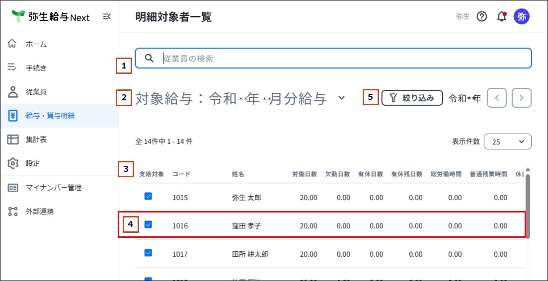Image resolution: width=548 pixels, height=281 pixels.
Task: Click the 設定 gear icon
Action: tap(12, 163)
